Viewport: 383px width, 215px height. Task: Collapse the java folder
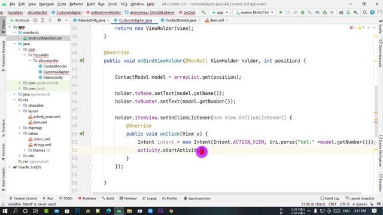(14, 44)
